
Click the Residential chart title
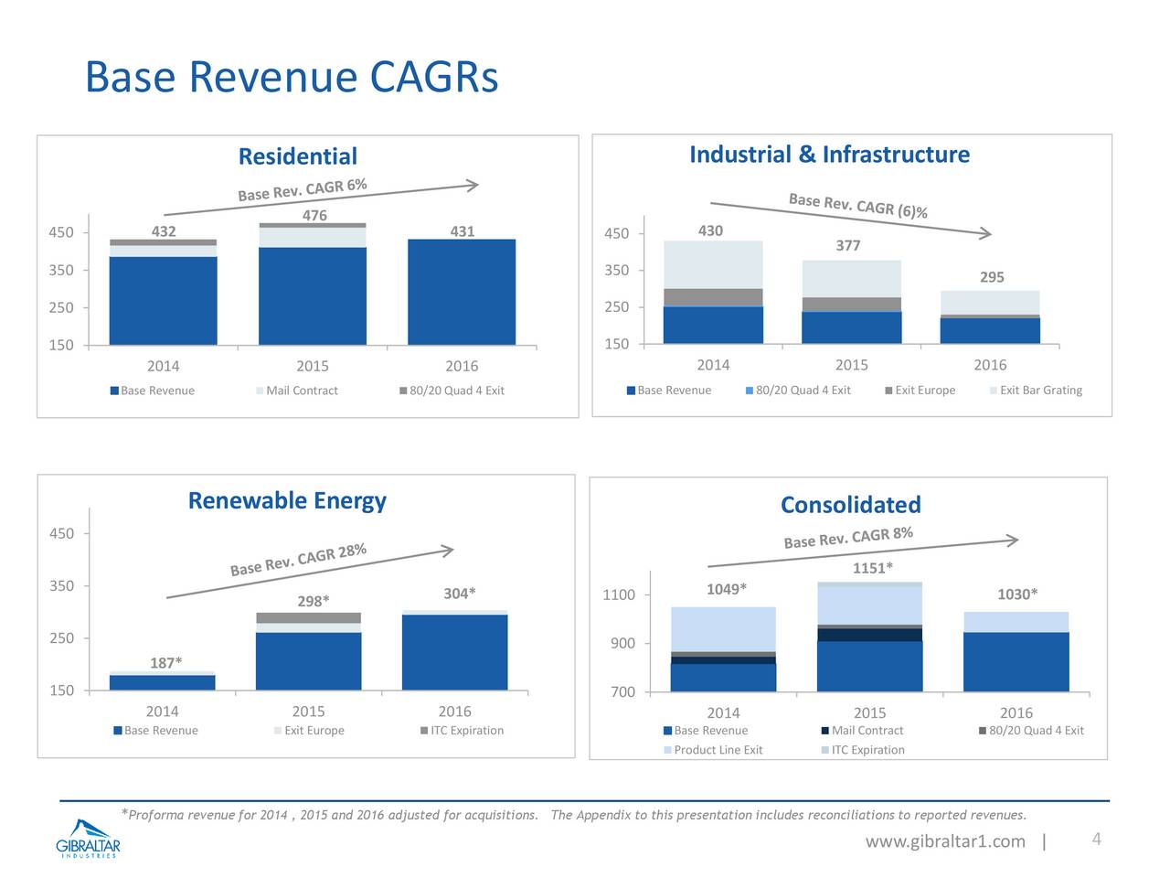tap(297, 155)
